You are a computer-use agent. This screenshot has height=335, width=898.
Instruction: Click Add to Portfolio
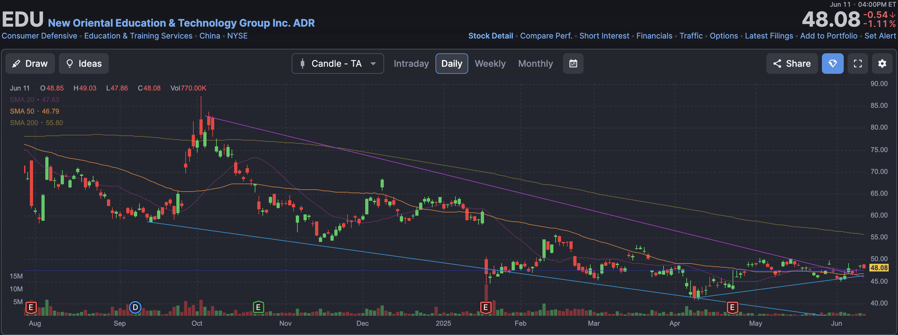(x=829, y=36)
